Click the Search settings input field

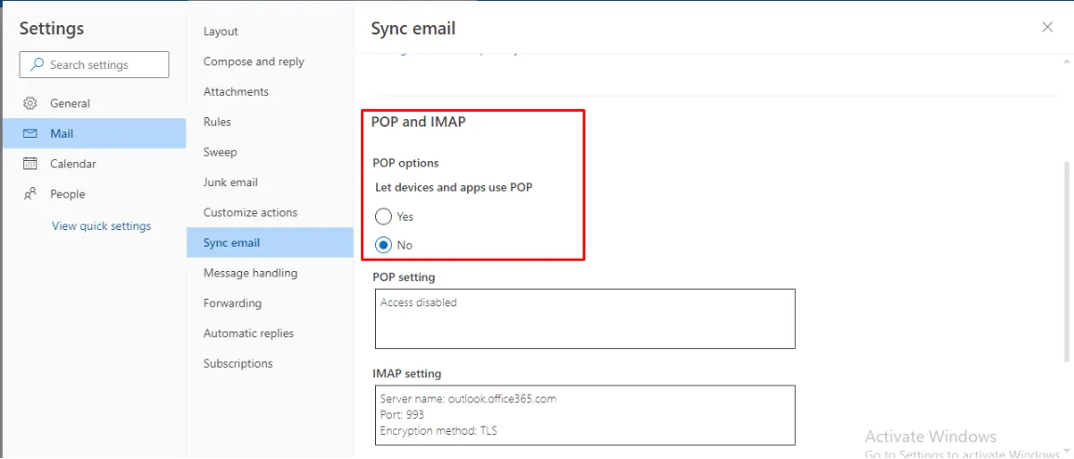(x=94, y=65)
